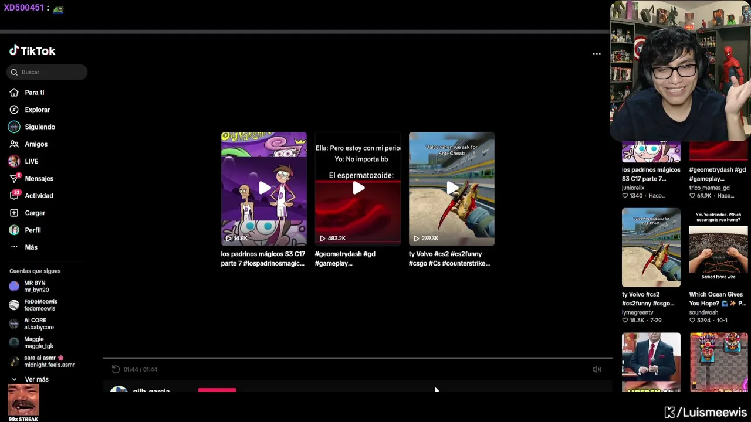Open sara ai asmr account
The height and width of the screenshot is (422, 751).
(41, 361)
